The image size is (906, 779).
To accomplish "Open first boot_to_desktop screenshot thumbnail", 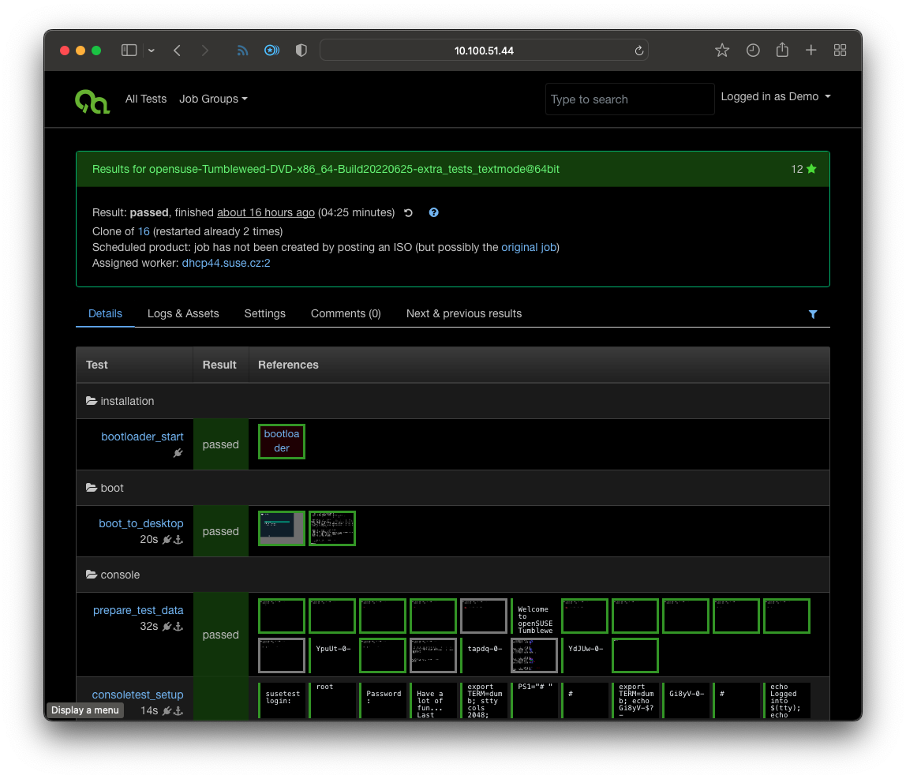I will pyautogui.click(x=282, y=528).
